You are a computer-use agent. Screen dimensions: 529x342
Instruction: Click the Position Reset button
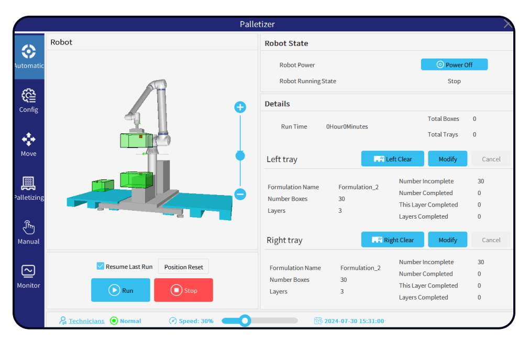click(x=183, y=267)
